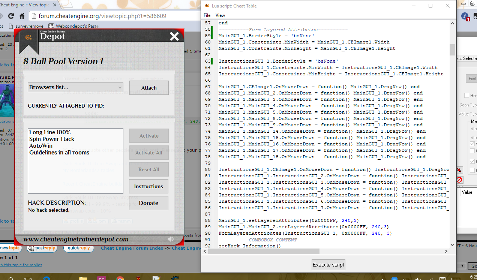This screenshot has width=477, height=280.
Task: Select the AutoWin hack
Action: (x=41, y=146)
